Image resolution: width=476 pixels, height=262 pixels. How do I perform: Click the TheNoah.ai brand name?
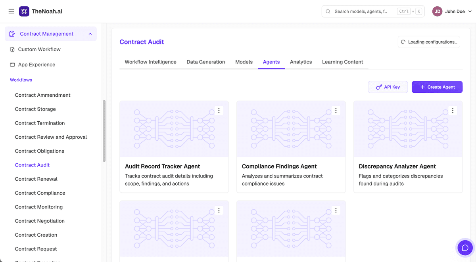47,11
